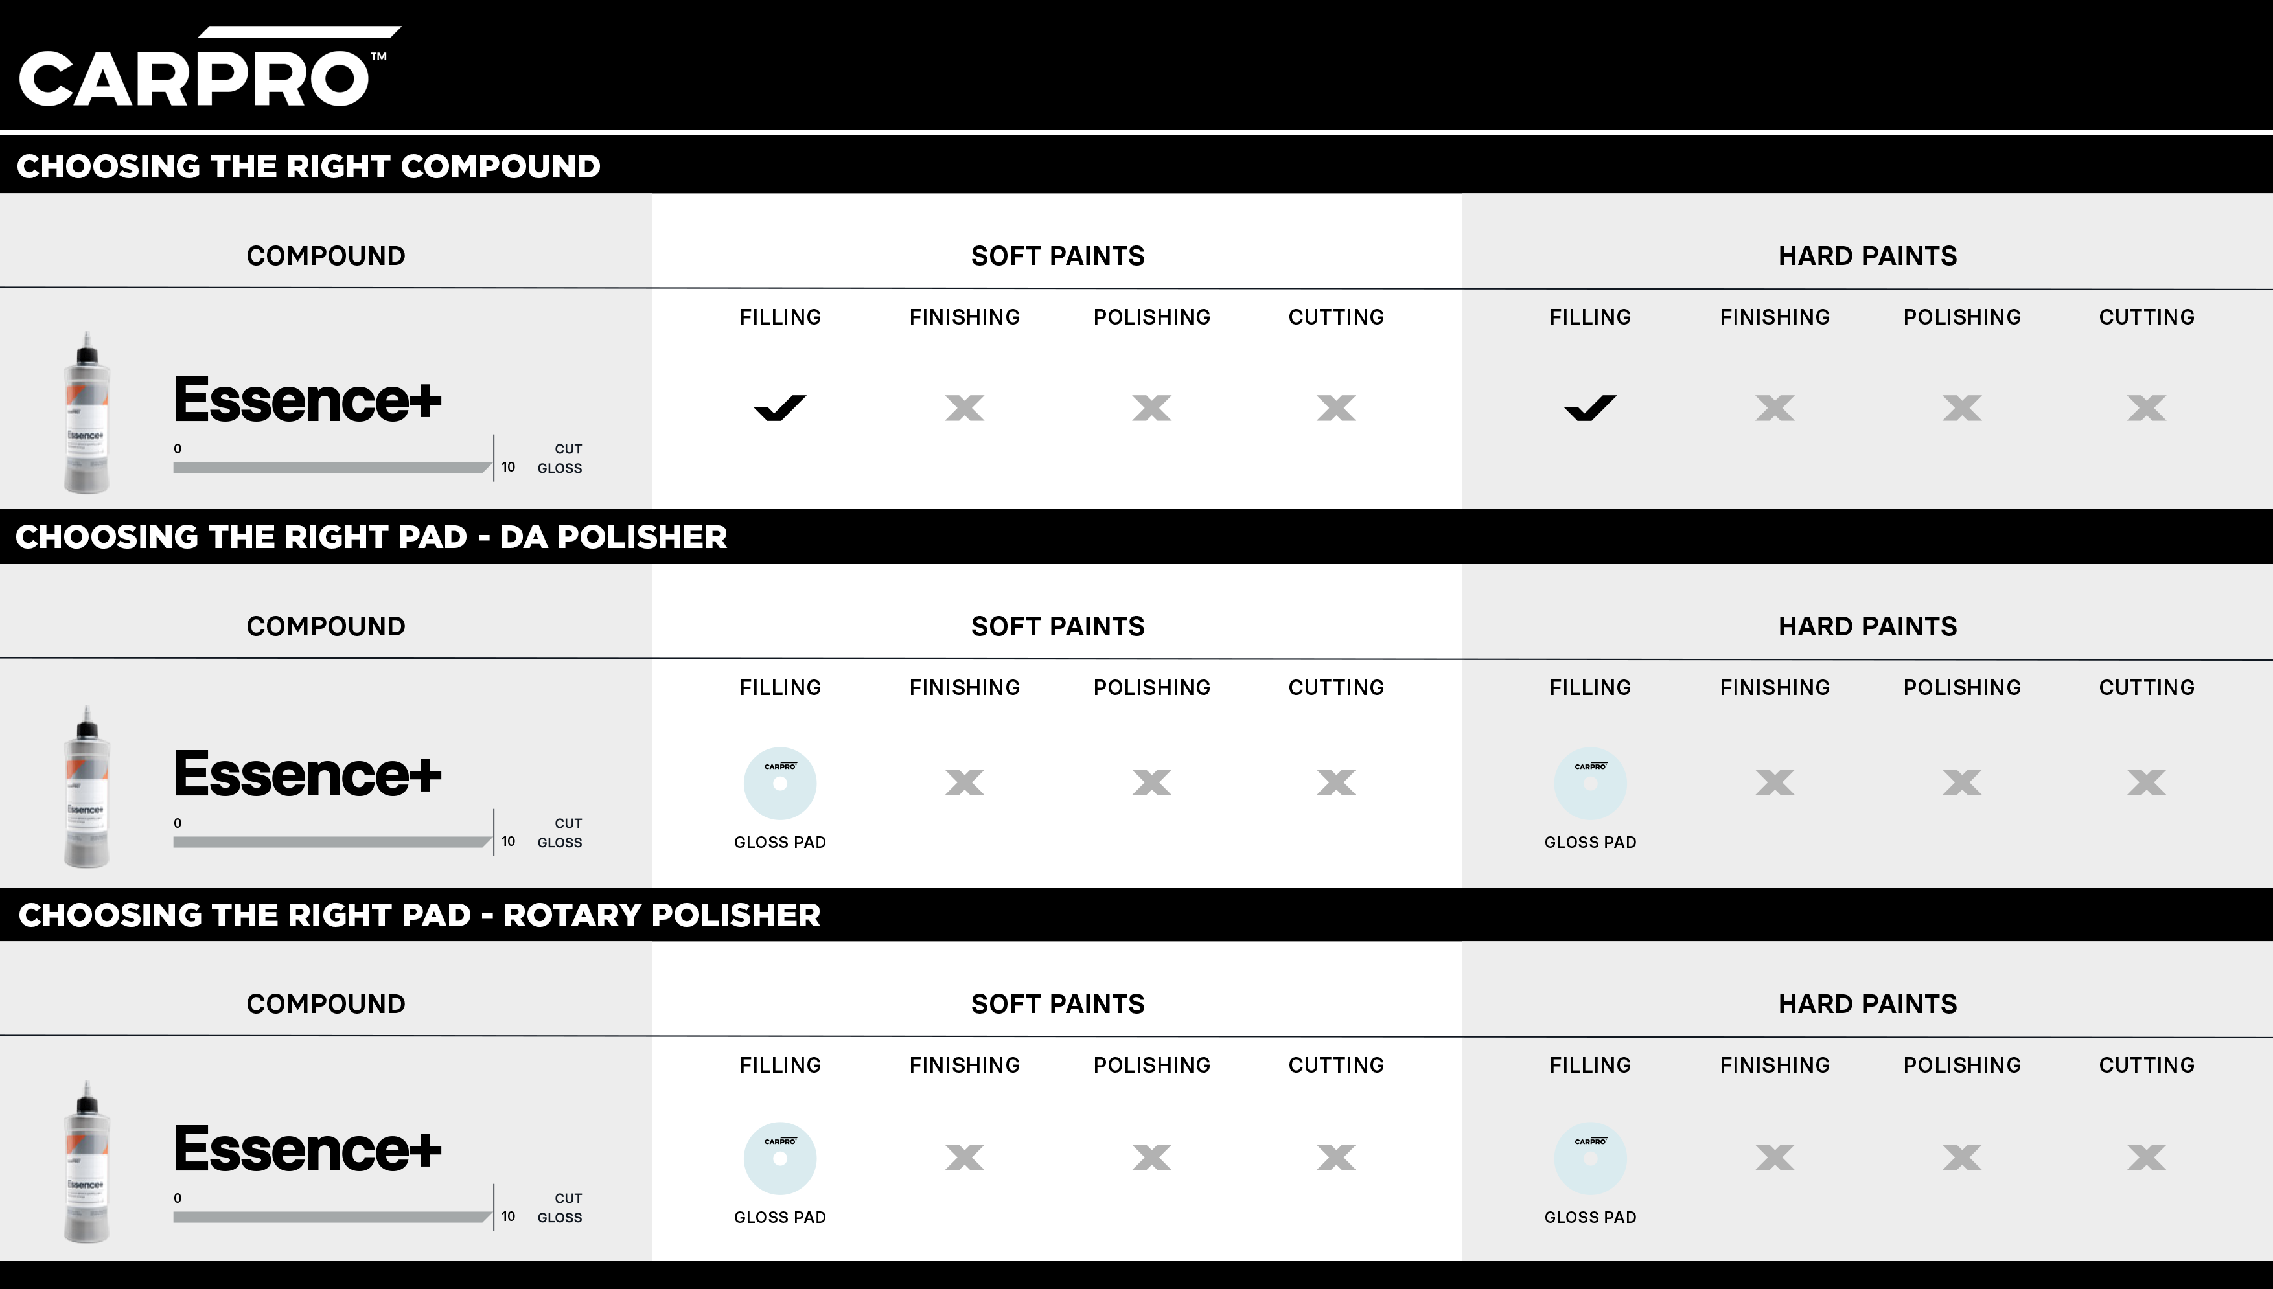Viewport: 2273px width, 1289px height.
Task: Click the Soft Paints Filling checkmark for Essence+
Action: pyautogui.click(x=780, y=408)
